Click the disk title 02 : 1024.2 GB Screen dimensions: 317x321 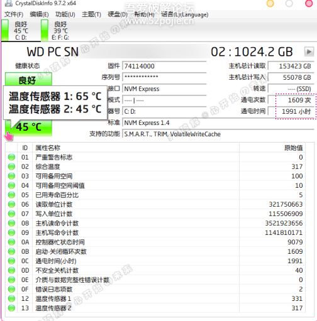click(252, 52)
